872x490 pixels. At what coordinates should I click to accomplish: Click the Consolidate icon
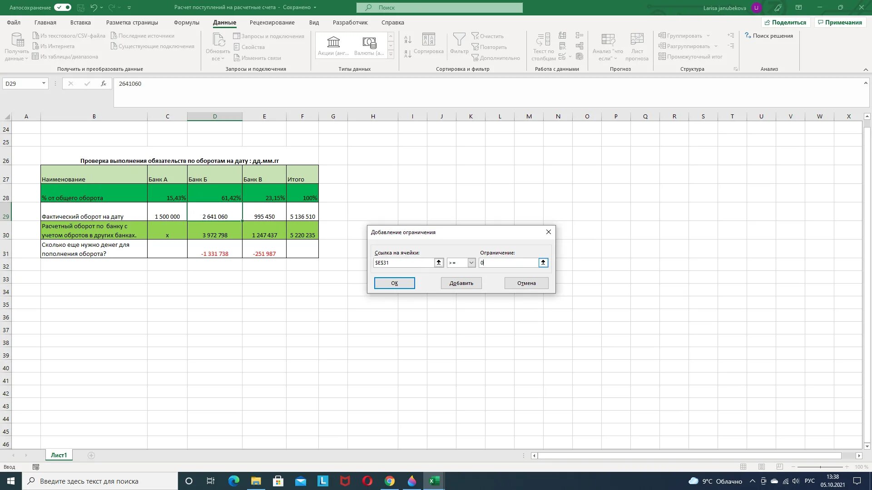pos(580,35)
